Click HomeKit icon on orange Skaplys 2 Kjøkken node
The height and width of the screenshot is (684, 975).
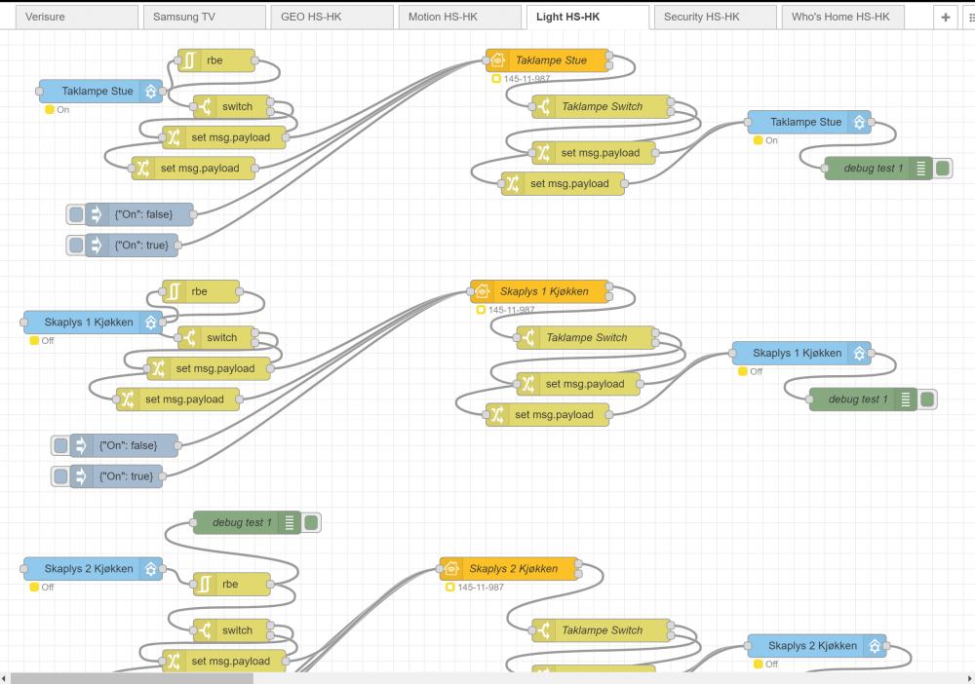click(x=450, y=568)
